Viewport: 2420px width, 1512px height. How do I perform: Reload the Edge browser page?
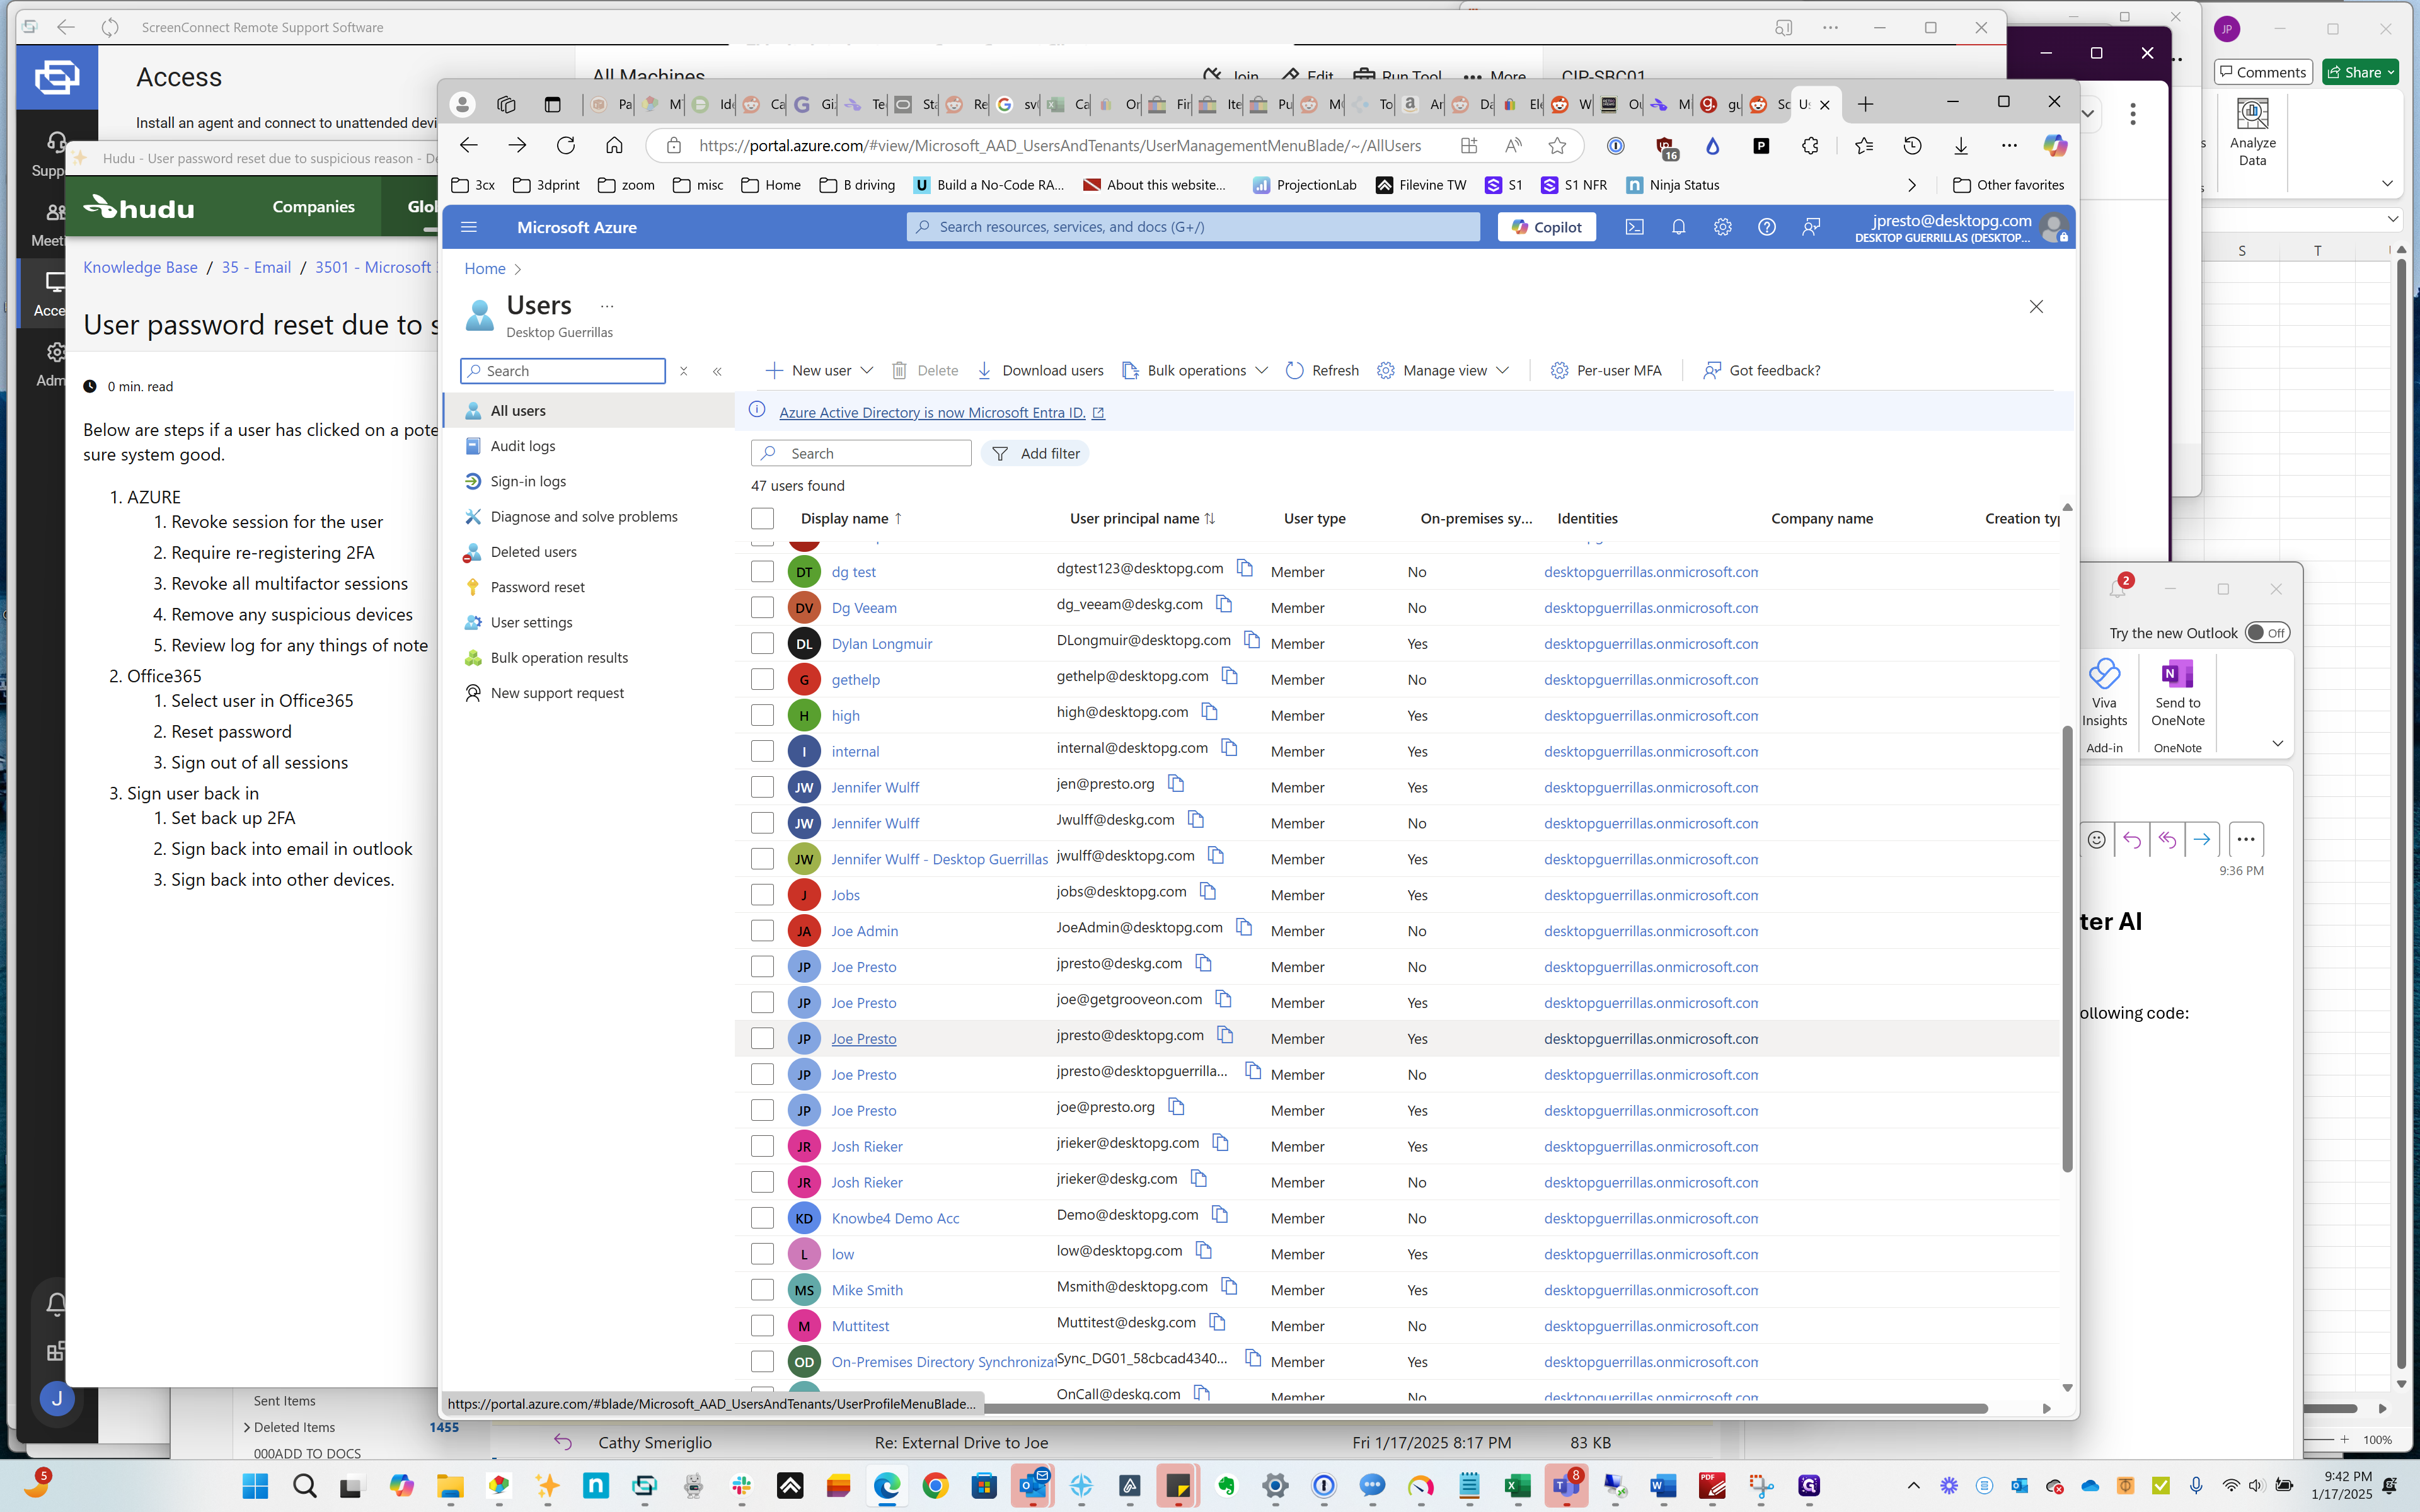click(566, 146)
